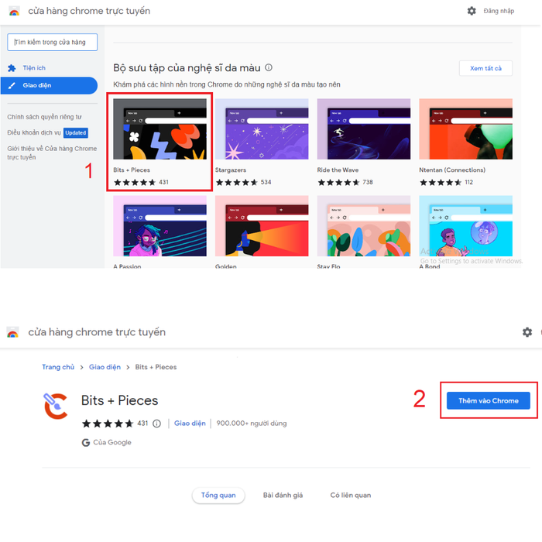Go to Trang chủ breadcrumb

click(58, 367)
